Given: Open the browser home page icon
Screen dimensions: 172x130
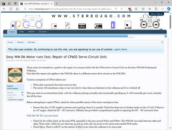Looking at the screenshot, I should pyautogui.click(x=17, y=9).
